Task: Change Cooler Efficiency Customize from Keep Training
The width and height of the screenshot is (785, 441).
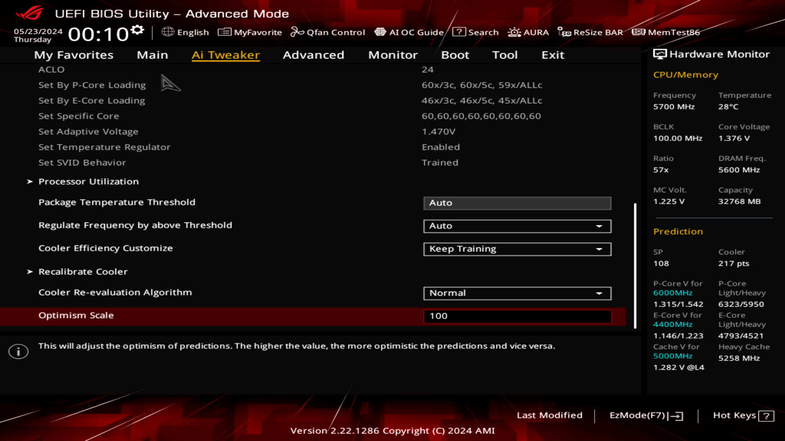Action: tap(517, 249)
